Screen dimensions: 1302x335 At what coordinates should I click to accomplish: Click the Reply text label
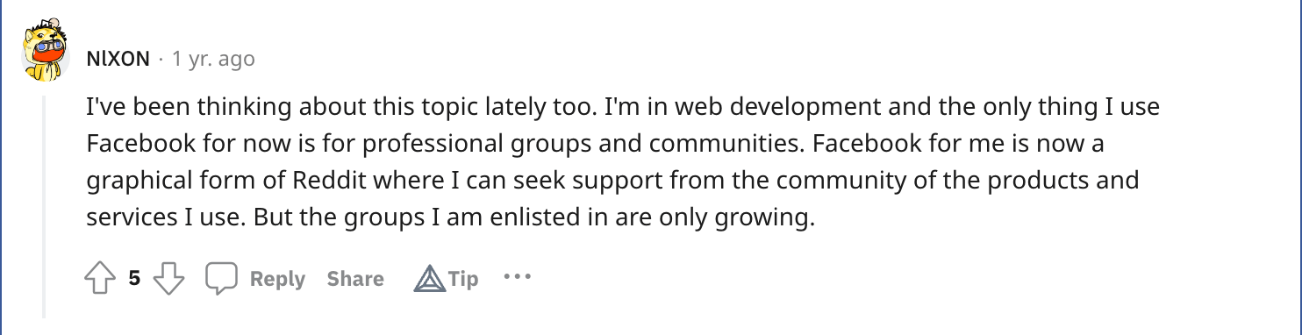pyautogui.click(x=277, y=279)
